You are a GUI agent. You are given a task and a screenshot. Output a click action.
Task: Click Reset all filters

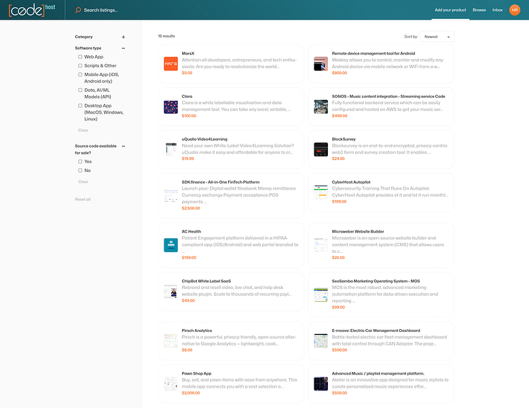pyautogui.click(x=83, y=199)
